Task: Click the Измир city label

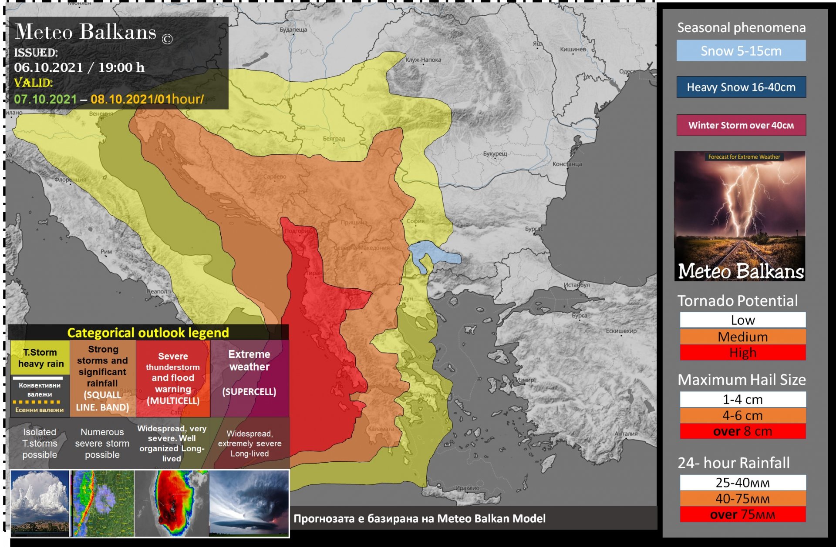Action: tap(526, 380)
